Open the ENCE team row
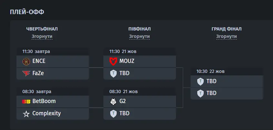The height and width of the screenshot is (130, 273). 53,61
